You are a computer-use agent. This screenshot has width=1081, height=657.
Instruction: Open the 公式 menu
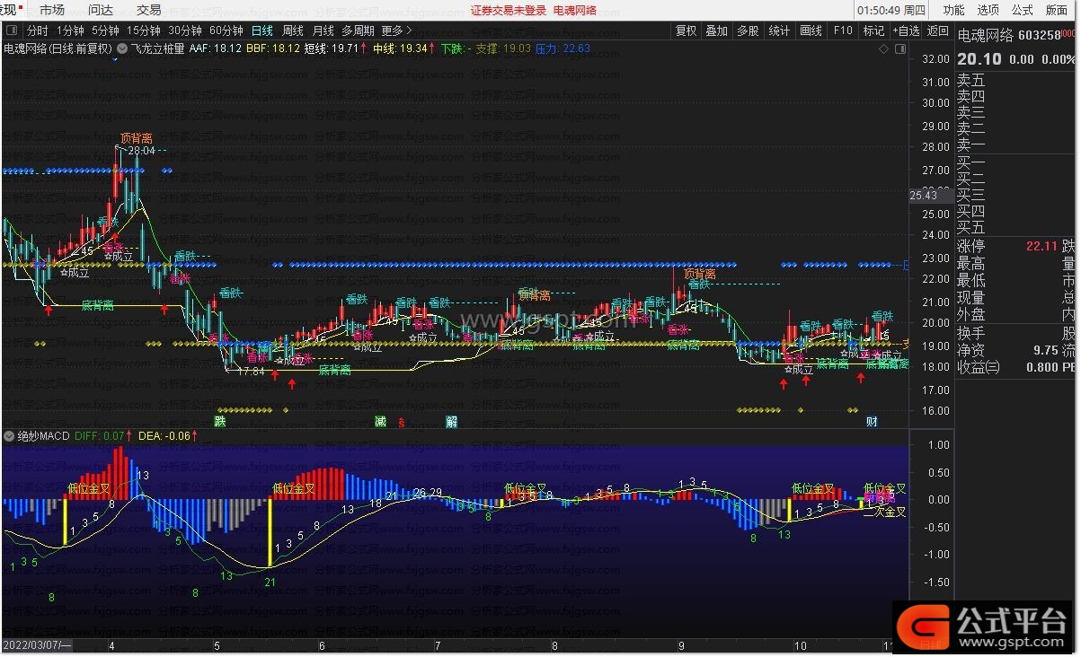(1022, 10)
